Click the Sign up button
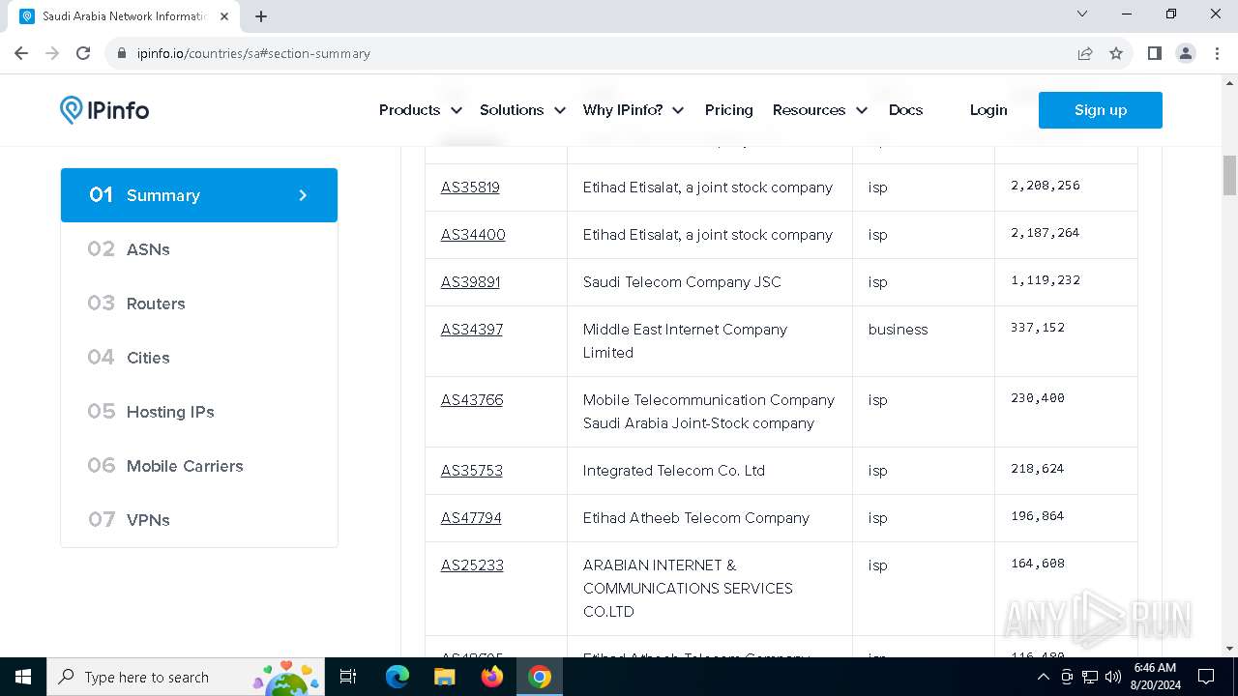Image resolution: width=1238 pixels, height=696 pixels. (1101, 110)
